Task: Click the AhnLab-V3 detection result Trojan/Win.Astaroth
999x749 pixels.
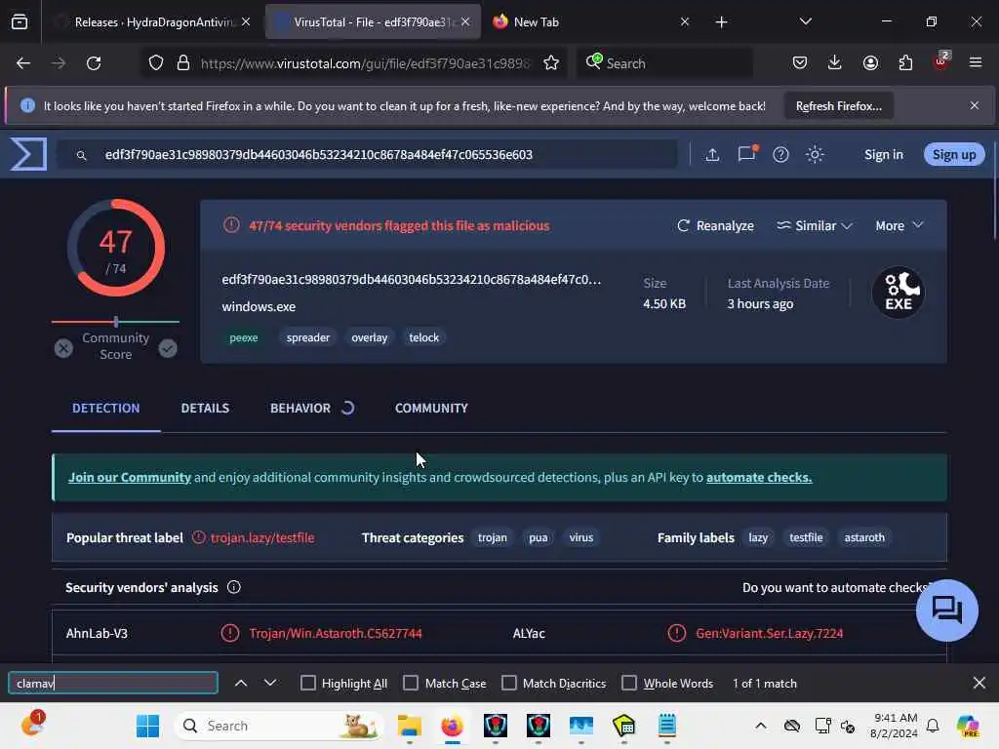Action: pos(336,633)
